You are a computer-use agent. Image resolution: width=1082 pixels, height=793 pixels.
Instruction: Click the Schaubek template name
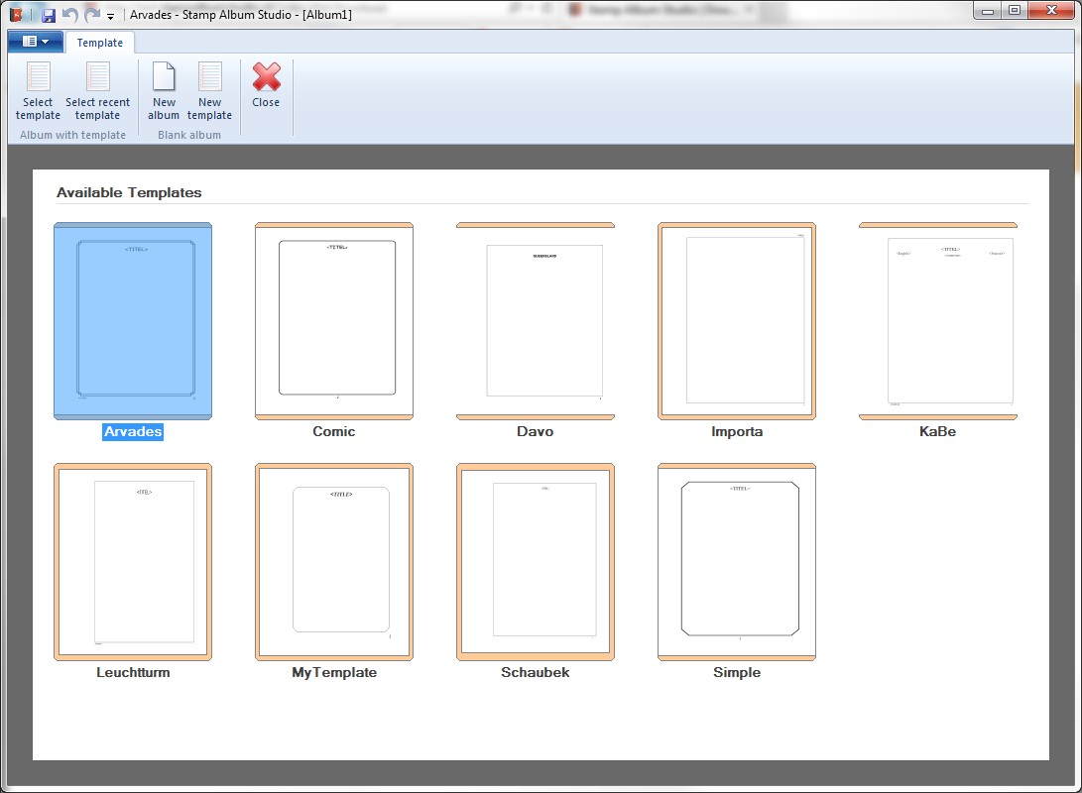point(536,672)
